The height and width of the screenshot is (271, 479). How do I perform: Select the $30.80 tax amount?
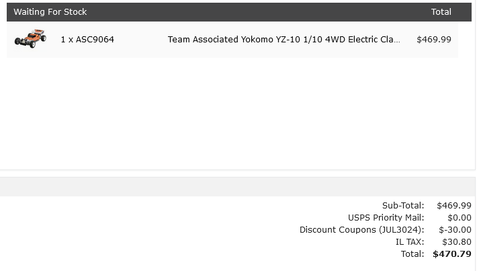[457, 242]
